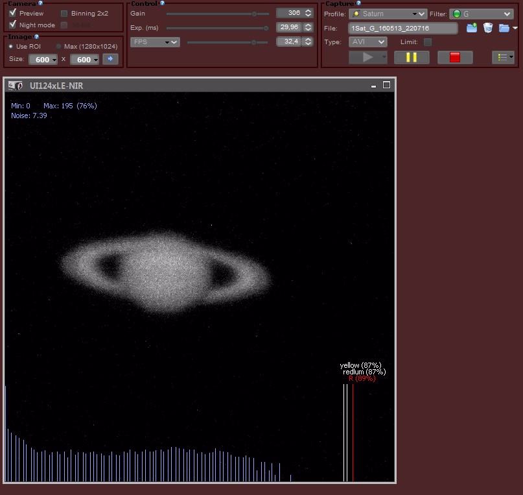523x495 pixels.
Task: Open the FPS mode dropdown
Action: [155, 42]
